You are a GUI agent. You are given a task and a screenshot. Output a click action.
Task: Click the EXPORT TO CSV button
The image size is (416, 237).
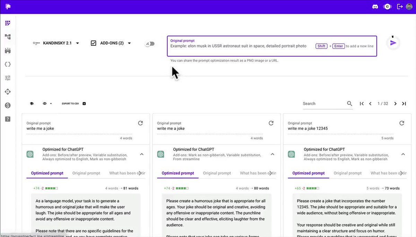[74, 104]
